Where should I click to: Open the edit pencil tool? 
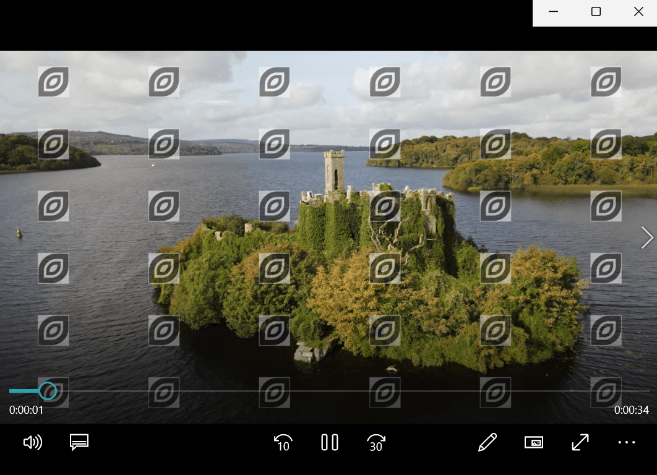[487, 442]
